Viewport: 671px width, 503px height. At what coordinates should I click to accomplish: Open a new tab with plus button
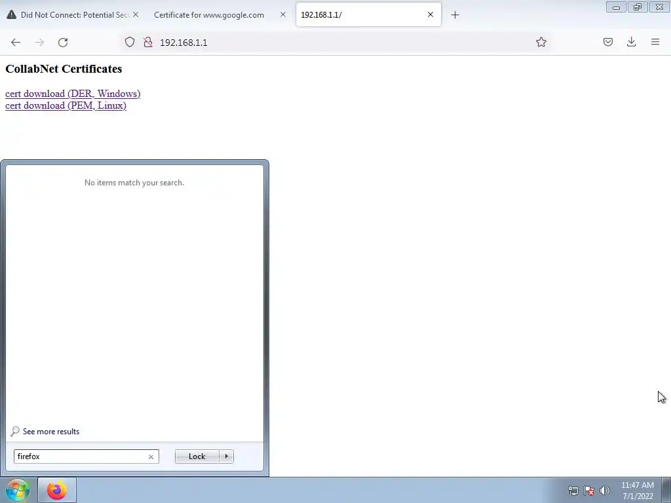(x=455, y=15)
